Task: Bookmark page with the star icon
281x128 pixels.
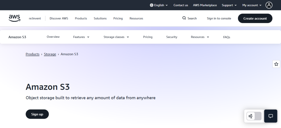Action: (276, 64)
